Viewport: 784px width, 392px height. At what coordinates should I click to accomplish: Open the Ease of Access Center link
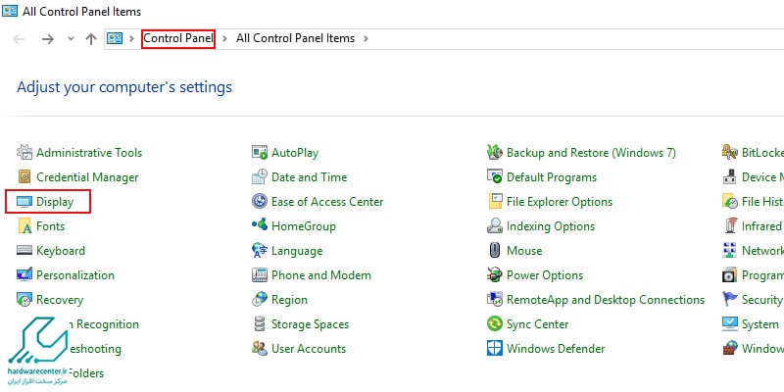pyautogui.click(x=327, y=202)
